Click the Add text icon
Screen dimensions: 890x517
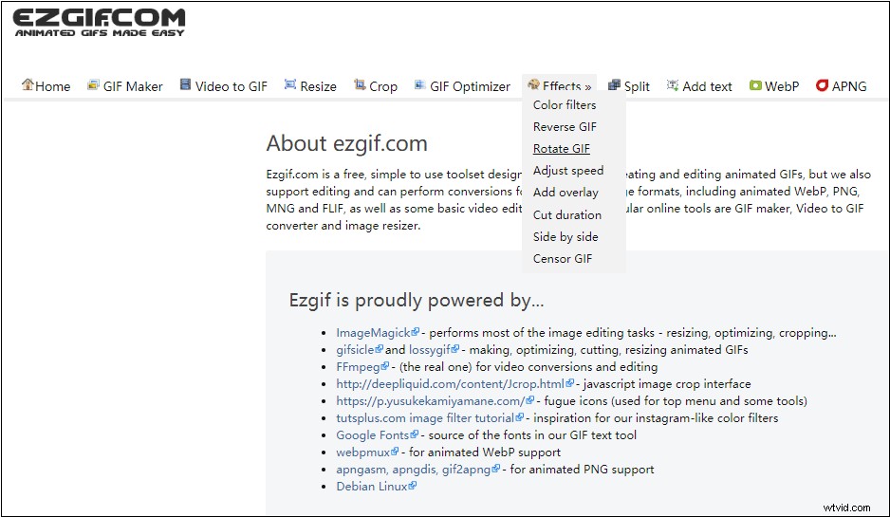tap(673, 85)
